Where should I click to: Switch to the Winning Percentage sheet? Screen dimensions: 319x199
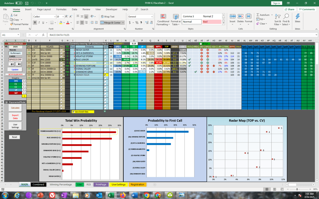(60, 184)
